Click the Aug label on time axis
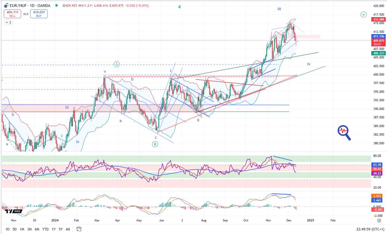Image resolution: width=387 pixels, height=234 pixels. 204,220
